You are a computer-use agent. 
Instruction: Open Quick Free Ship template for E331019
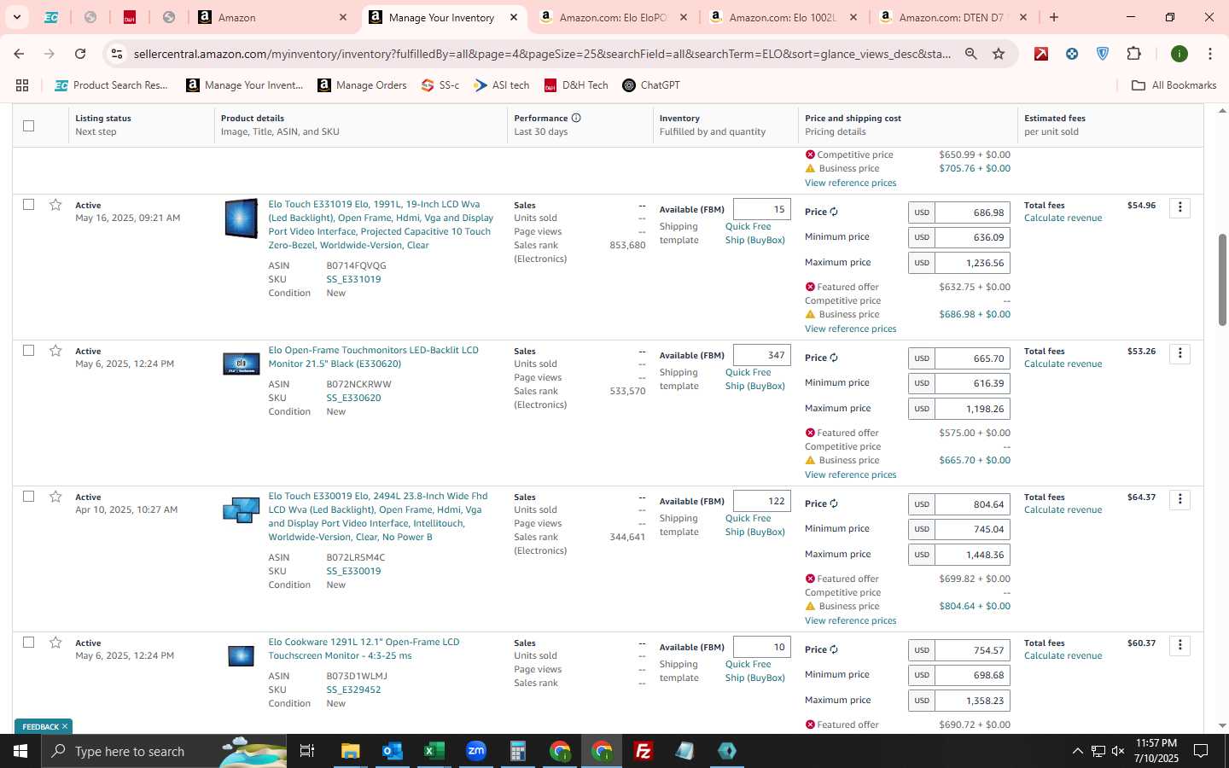point(754,233)
